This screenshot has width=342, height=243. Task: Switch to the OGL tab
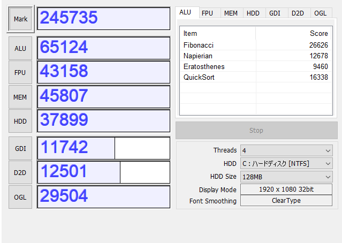point(322,13)
